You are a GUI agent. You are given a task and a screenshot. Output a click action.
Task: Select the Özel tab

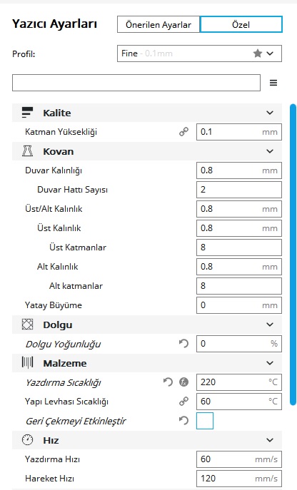point(241,25)
